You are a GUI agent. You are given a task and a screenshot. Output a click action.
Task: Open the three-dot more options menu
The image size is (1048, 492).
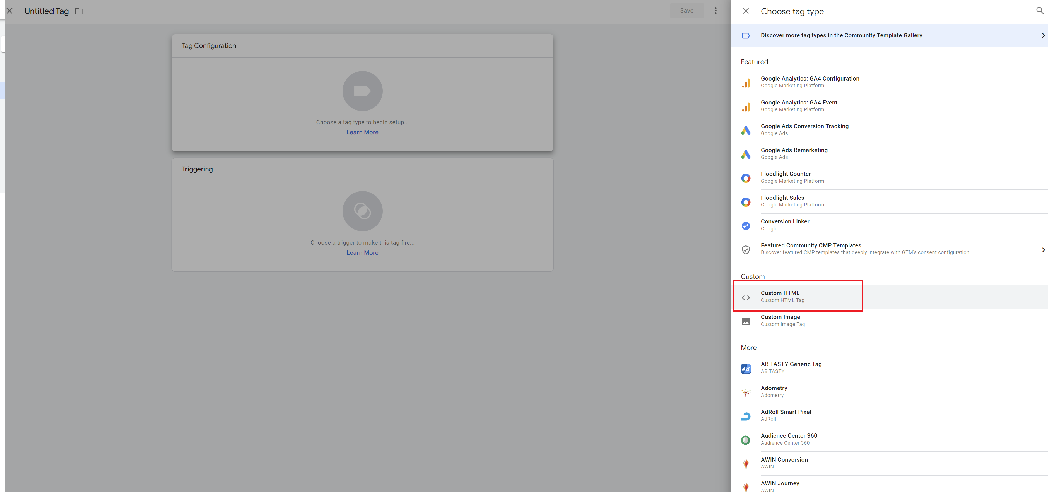pos(715,11)
